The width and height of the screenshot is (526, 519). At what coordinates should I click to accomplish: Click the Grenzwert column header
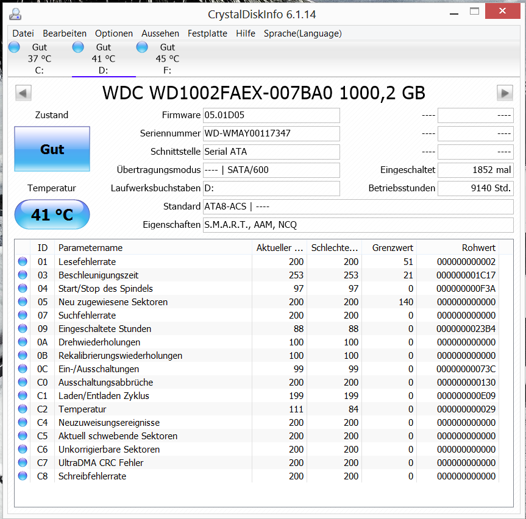(389, 248)
